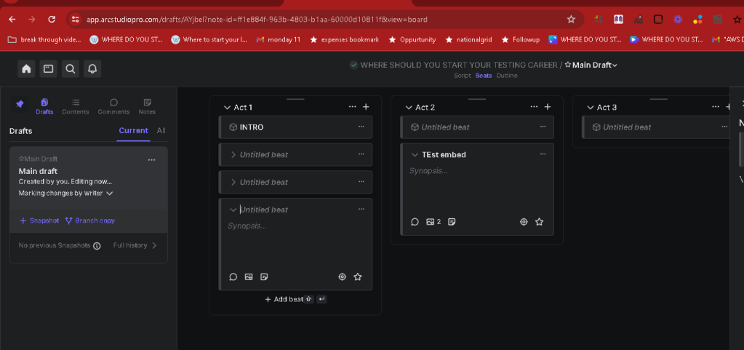Open Marking changes by writer dropdown
This screenshot has width=744, height=350.
[66, 194]
